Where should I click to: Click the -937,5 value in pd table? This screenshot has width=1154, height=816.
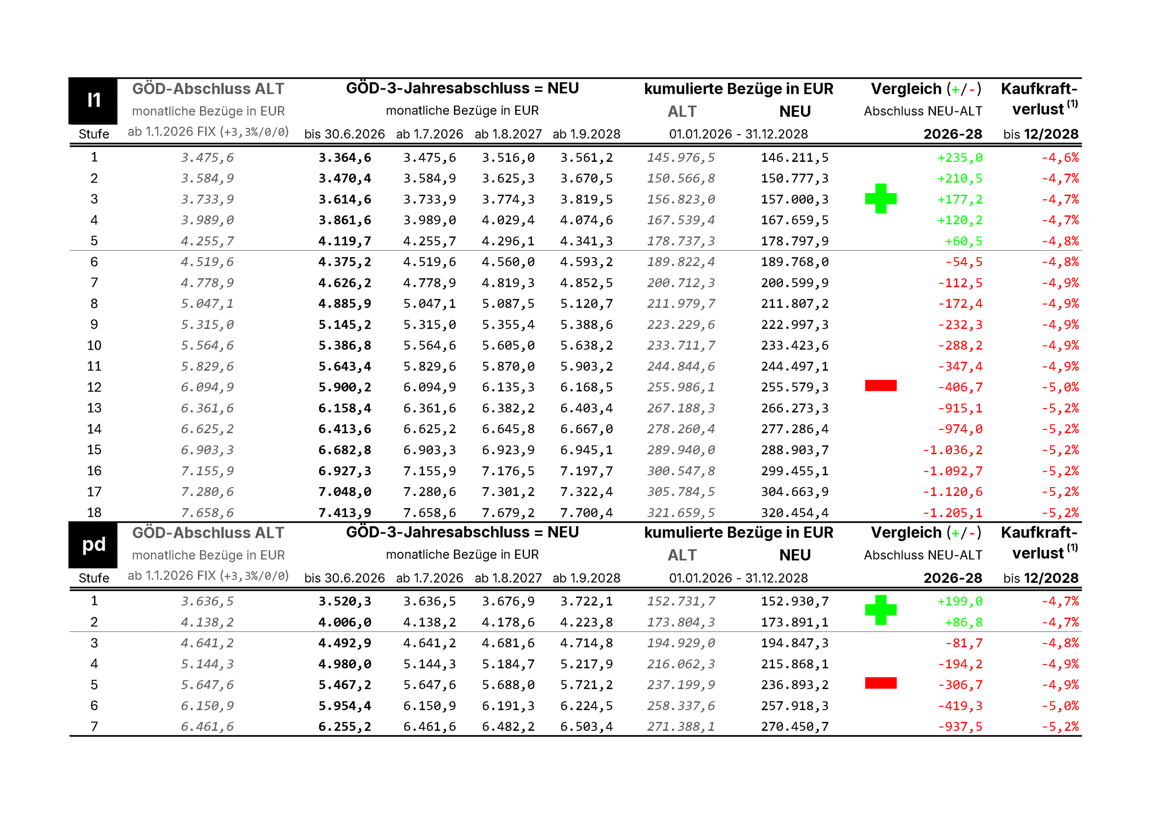pyautogui.click(x=960, y=727)
